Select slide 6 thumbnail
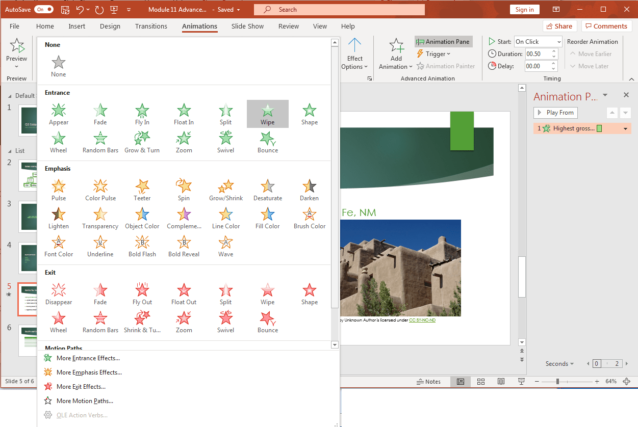 (x=28, y=341)
